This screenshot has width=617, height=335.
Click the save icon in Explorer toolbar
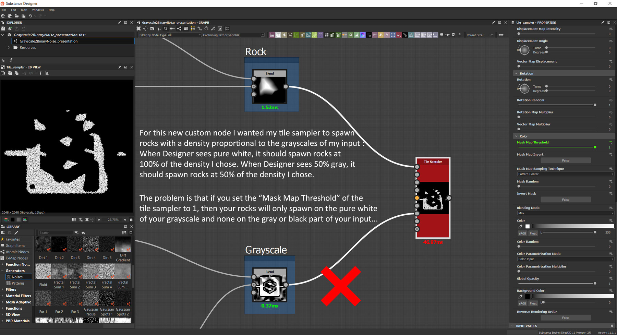[x=3, y=28]
